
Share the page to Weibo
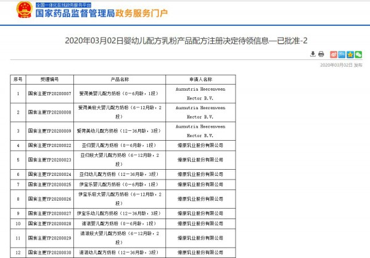pos(334,54)
